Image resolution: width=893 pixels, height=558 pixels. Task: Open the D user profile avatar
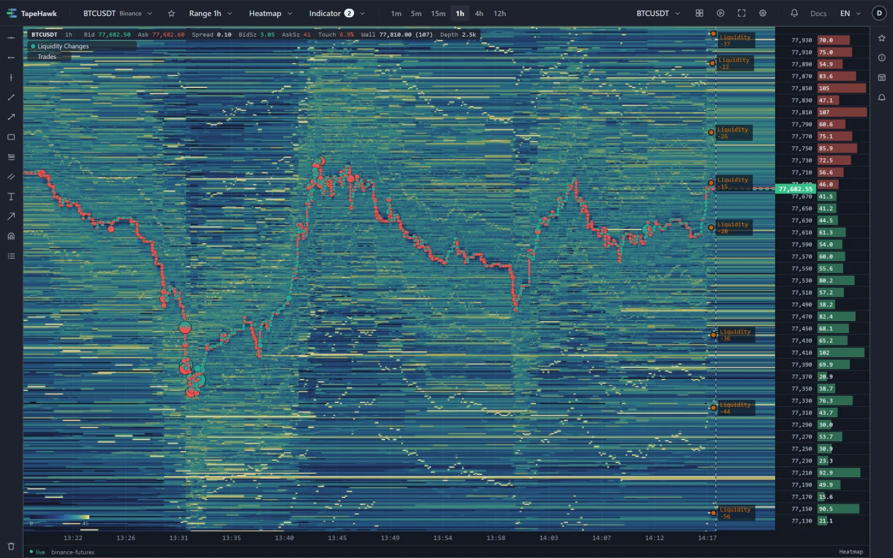(879, 13)
